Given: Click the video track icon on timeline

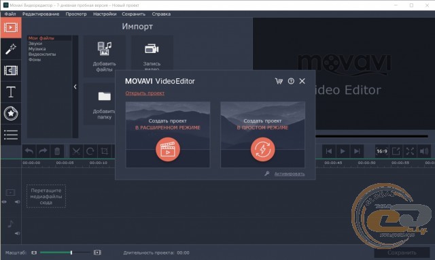Looking at the screenshot, I should point(11,193).
